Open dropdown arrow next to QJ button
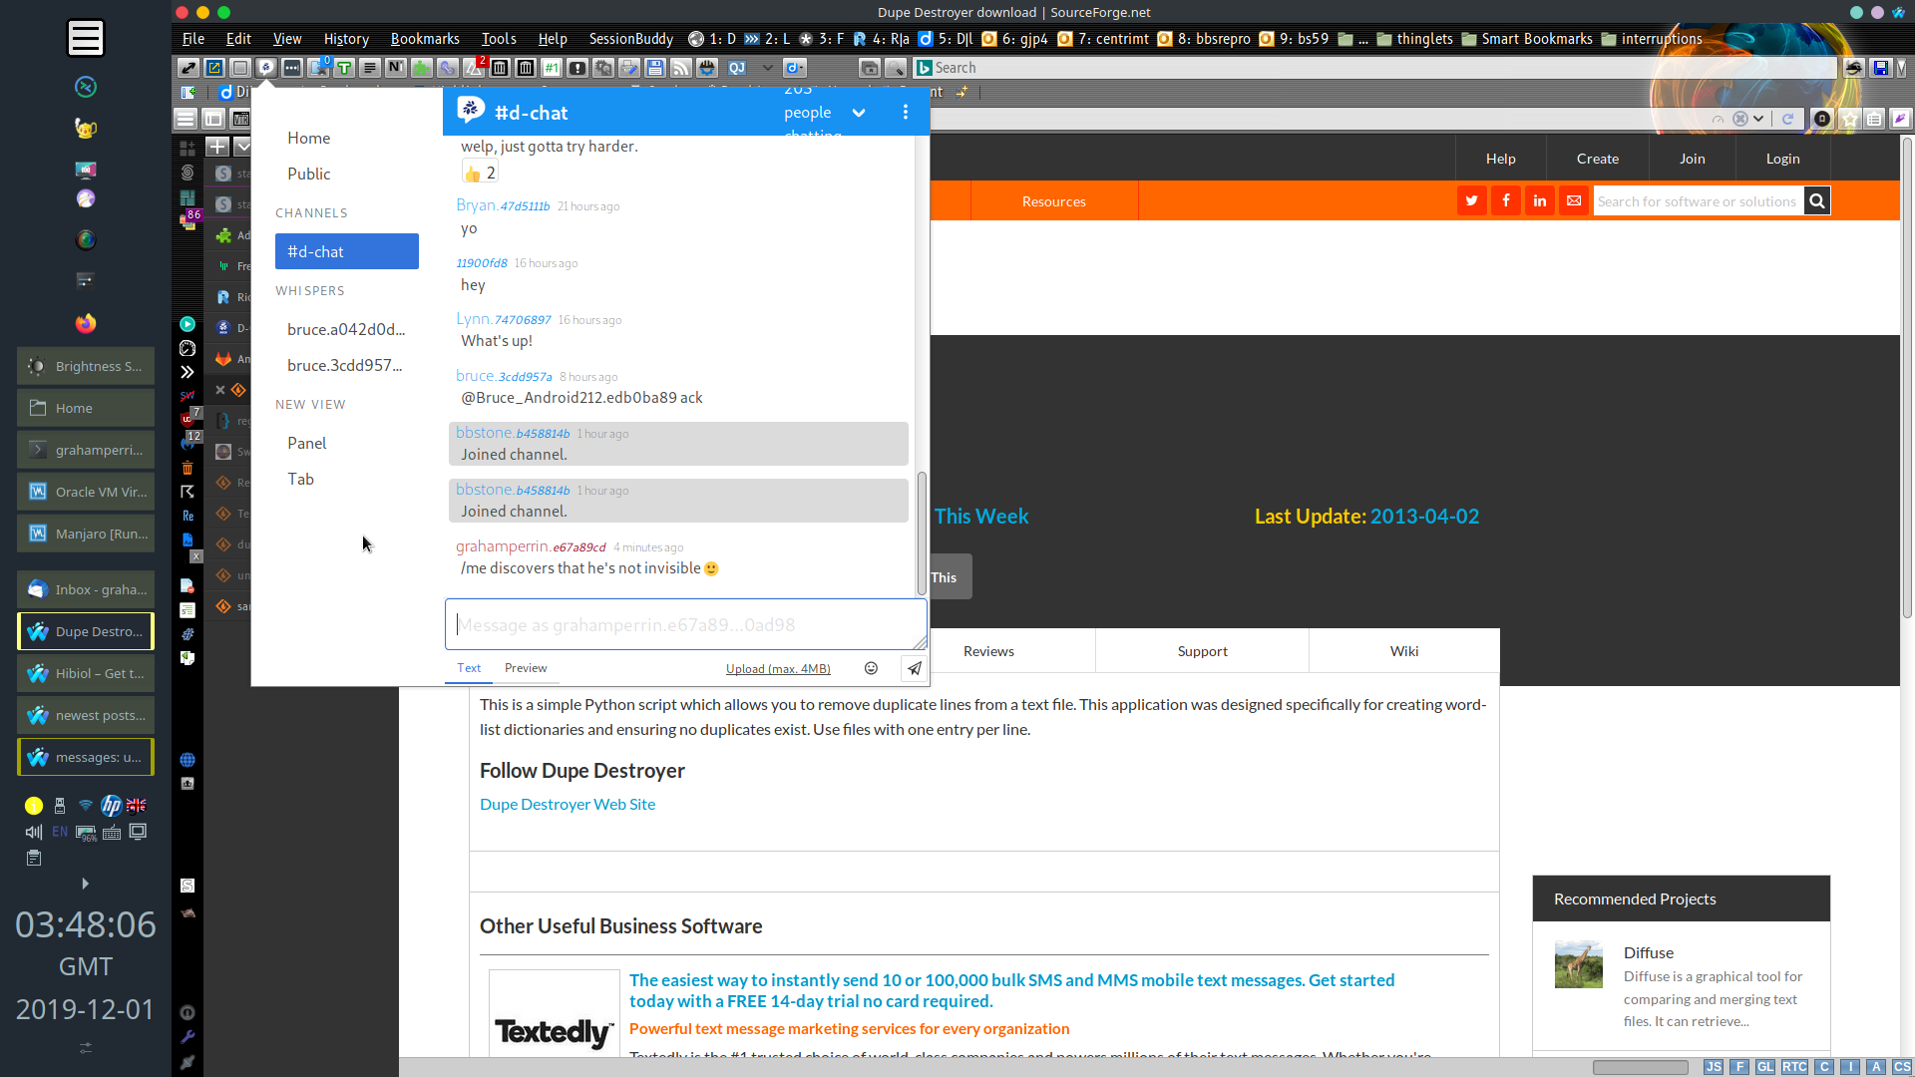 (x=767, y=68)
